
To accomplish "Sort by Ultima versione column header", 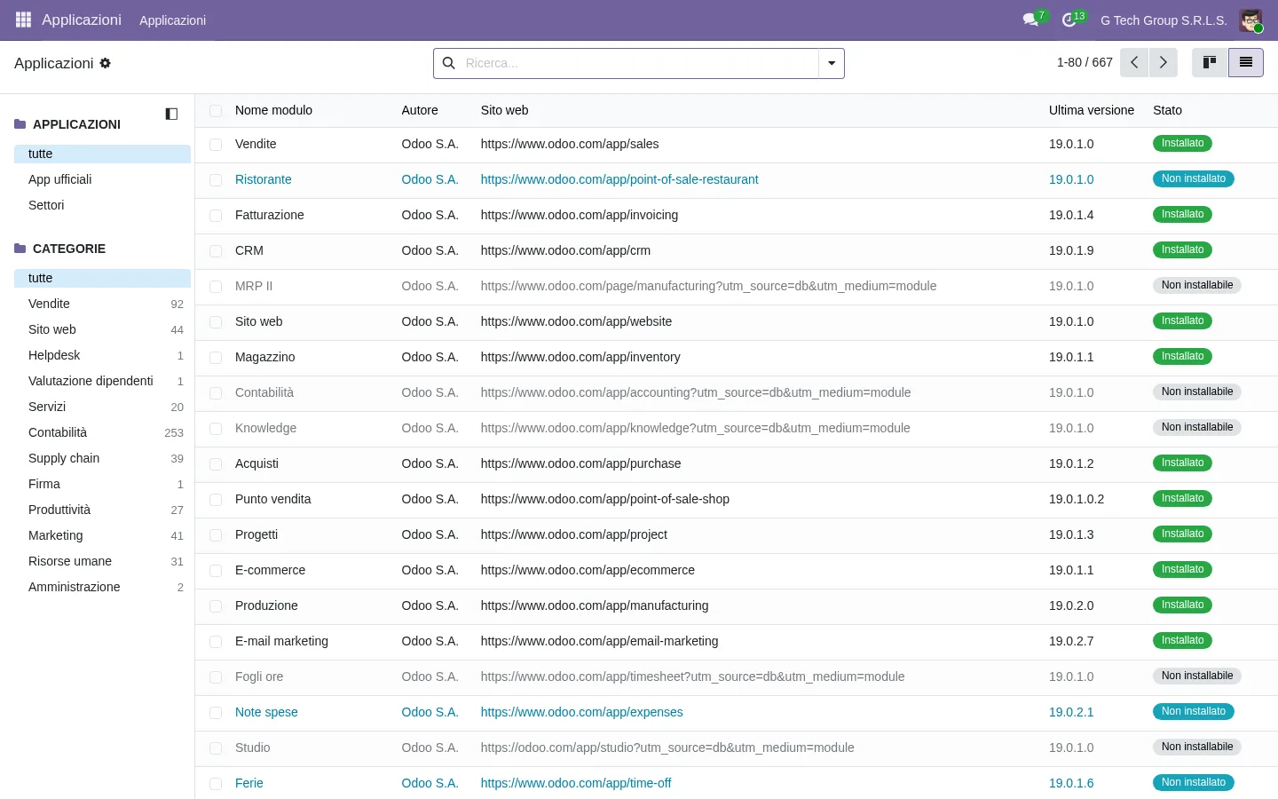I will click(x=1092, y=110).
